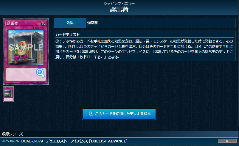Image resolution: width=239 pixels, height=146 pixels.
Task: Select the small card thumbnail below image
Action: 8,94
